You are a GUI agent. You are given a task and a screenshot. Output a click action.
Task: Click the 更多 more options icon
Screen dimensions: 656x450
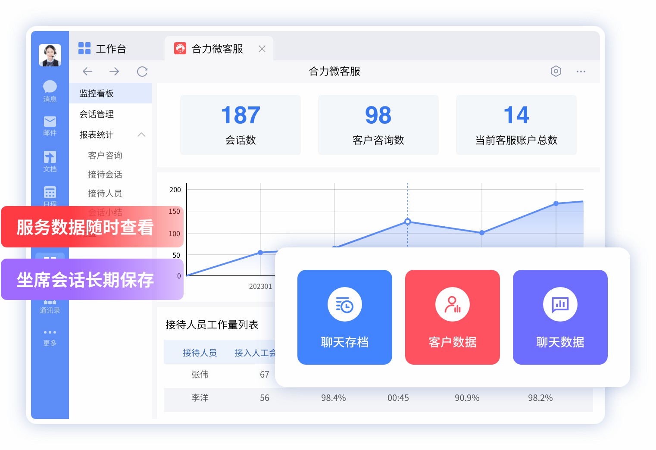(50, 332)
